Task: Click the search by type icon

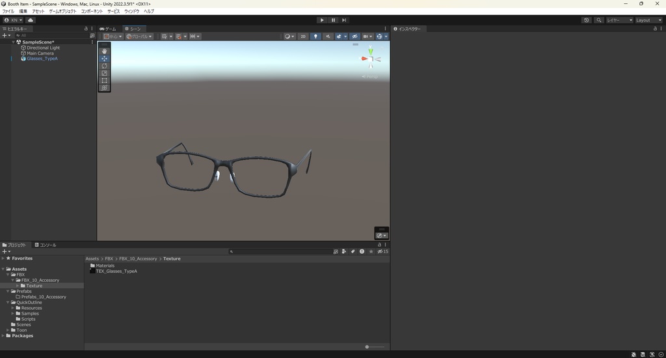Action: [344, 251]
